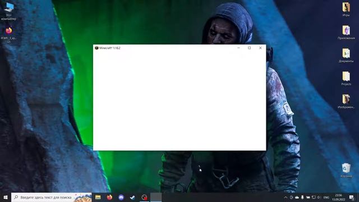The image size is (359, 202).
Task: Click the OneDrive cloud tray icon
Action: click(x=297, y=197)
